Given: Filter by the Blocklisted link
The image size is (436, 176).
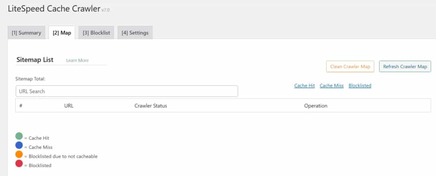Looking at the screenshot, I should [x=360, y=86].
